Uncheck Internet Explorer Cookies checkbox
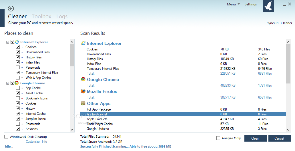The height and width of the screenshot is (151, 295). click(x=18, y=47)
